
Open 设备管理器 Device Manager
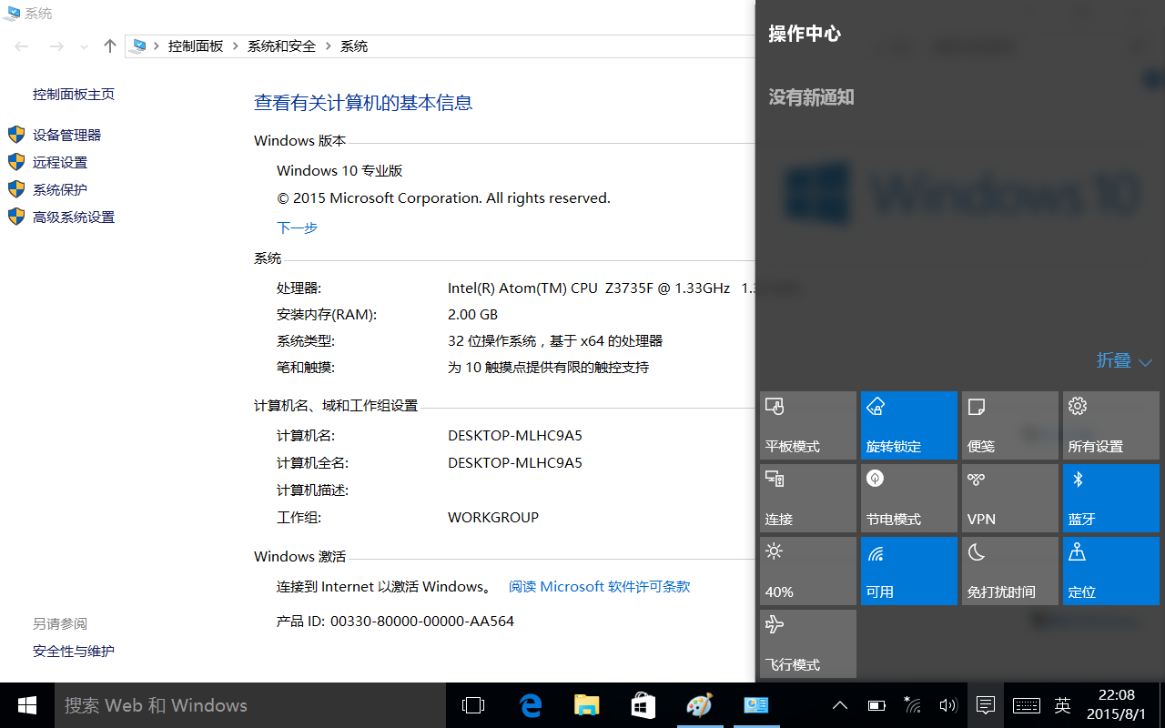67,136
